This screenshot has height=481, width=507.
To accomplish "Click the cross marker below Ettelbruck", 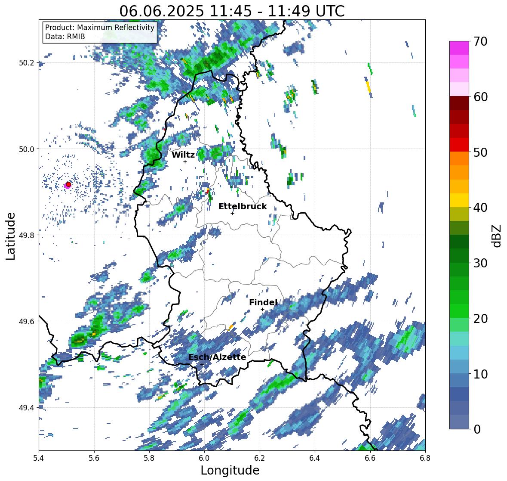I will (232, 213).
